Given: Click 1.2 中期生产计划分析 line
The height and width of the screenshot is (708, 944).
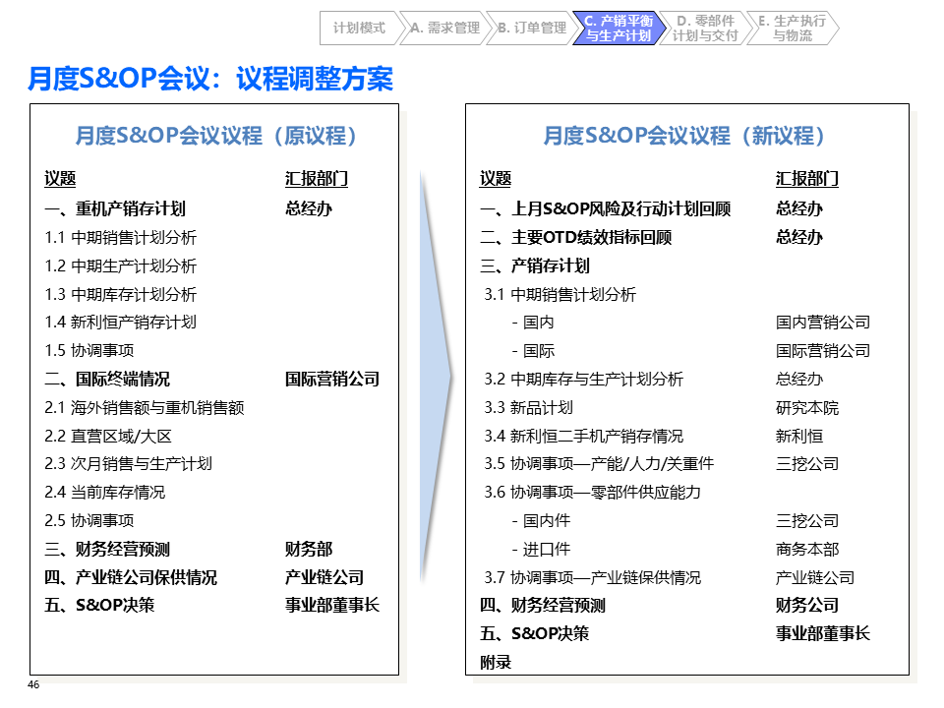Looking at the screenshot, I should [x=120, y=265].
